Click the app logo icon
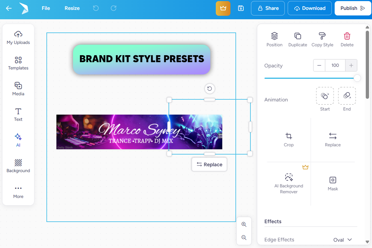 tap(24, 8)
